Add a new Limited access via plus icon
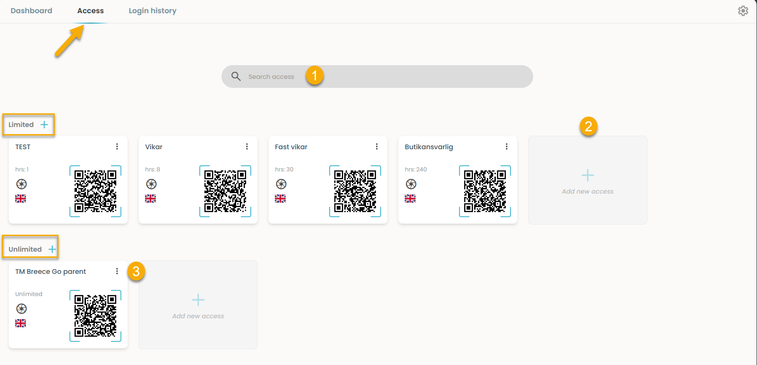 [x=44, y=125]
